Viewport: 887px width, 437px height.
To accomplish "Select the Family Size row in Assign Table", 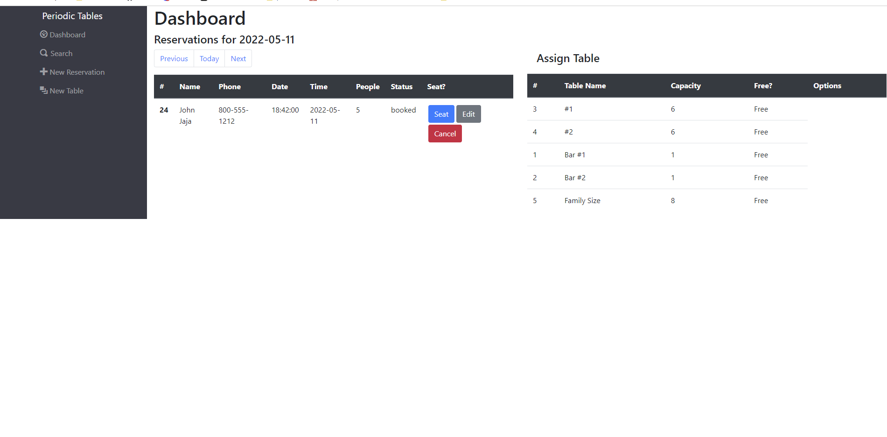I will [582, 200].
